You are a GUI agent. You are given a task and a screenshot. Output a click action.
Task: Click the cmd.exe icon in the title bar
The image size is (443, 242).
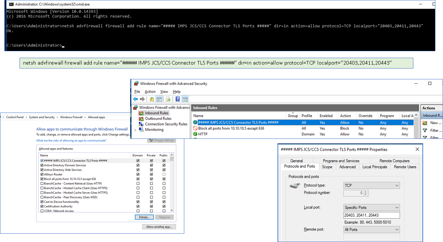pyautogui.click(x=11, y=4)
